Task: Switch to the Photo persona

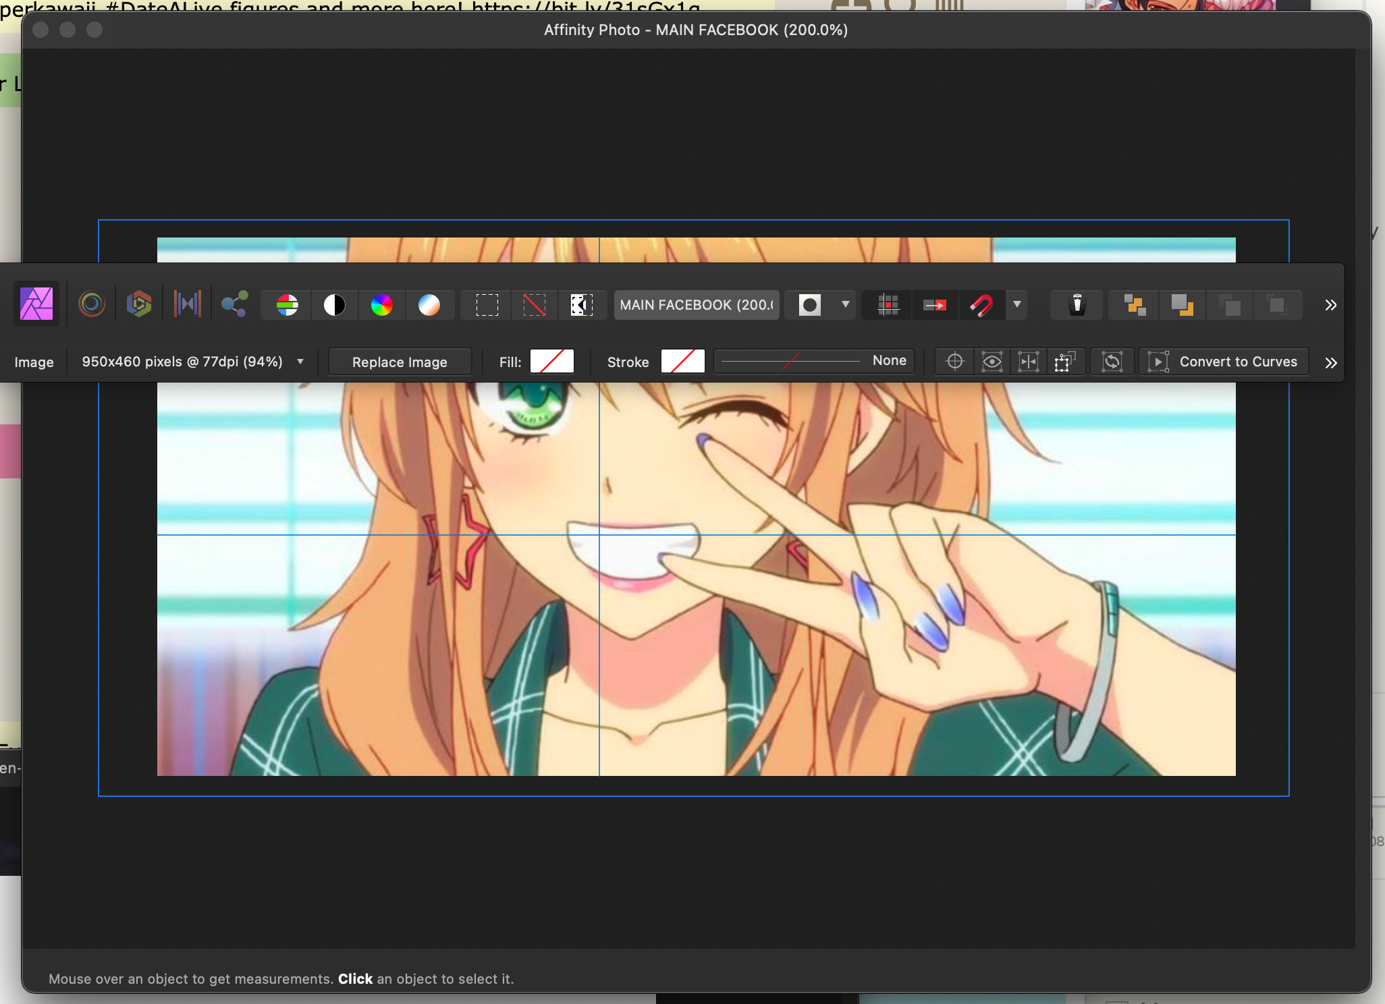Action: [x=36, y=304]
